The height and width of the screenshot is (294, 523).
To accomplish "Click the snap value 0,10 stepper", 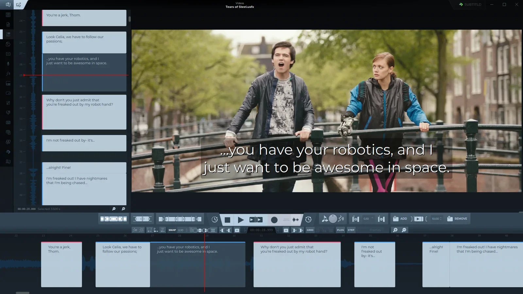I will click(x=187, y=230).
